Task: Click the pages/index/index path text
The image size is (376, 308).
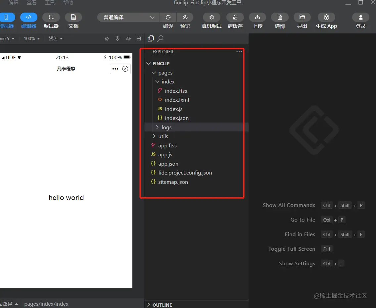Action: click(46, 304)
